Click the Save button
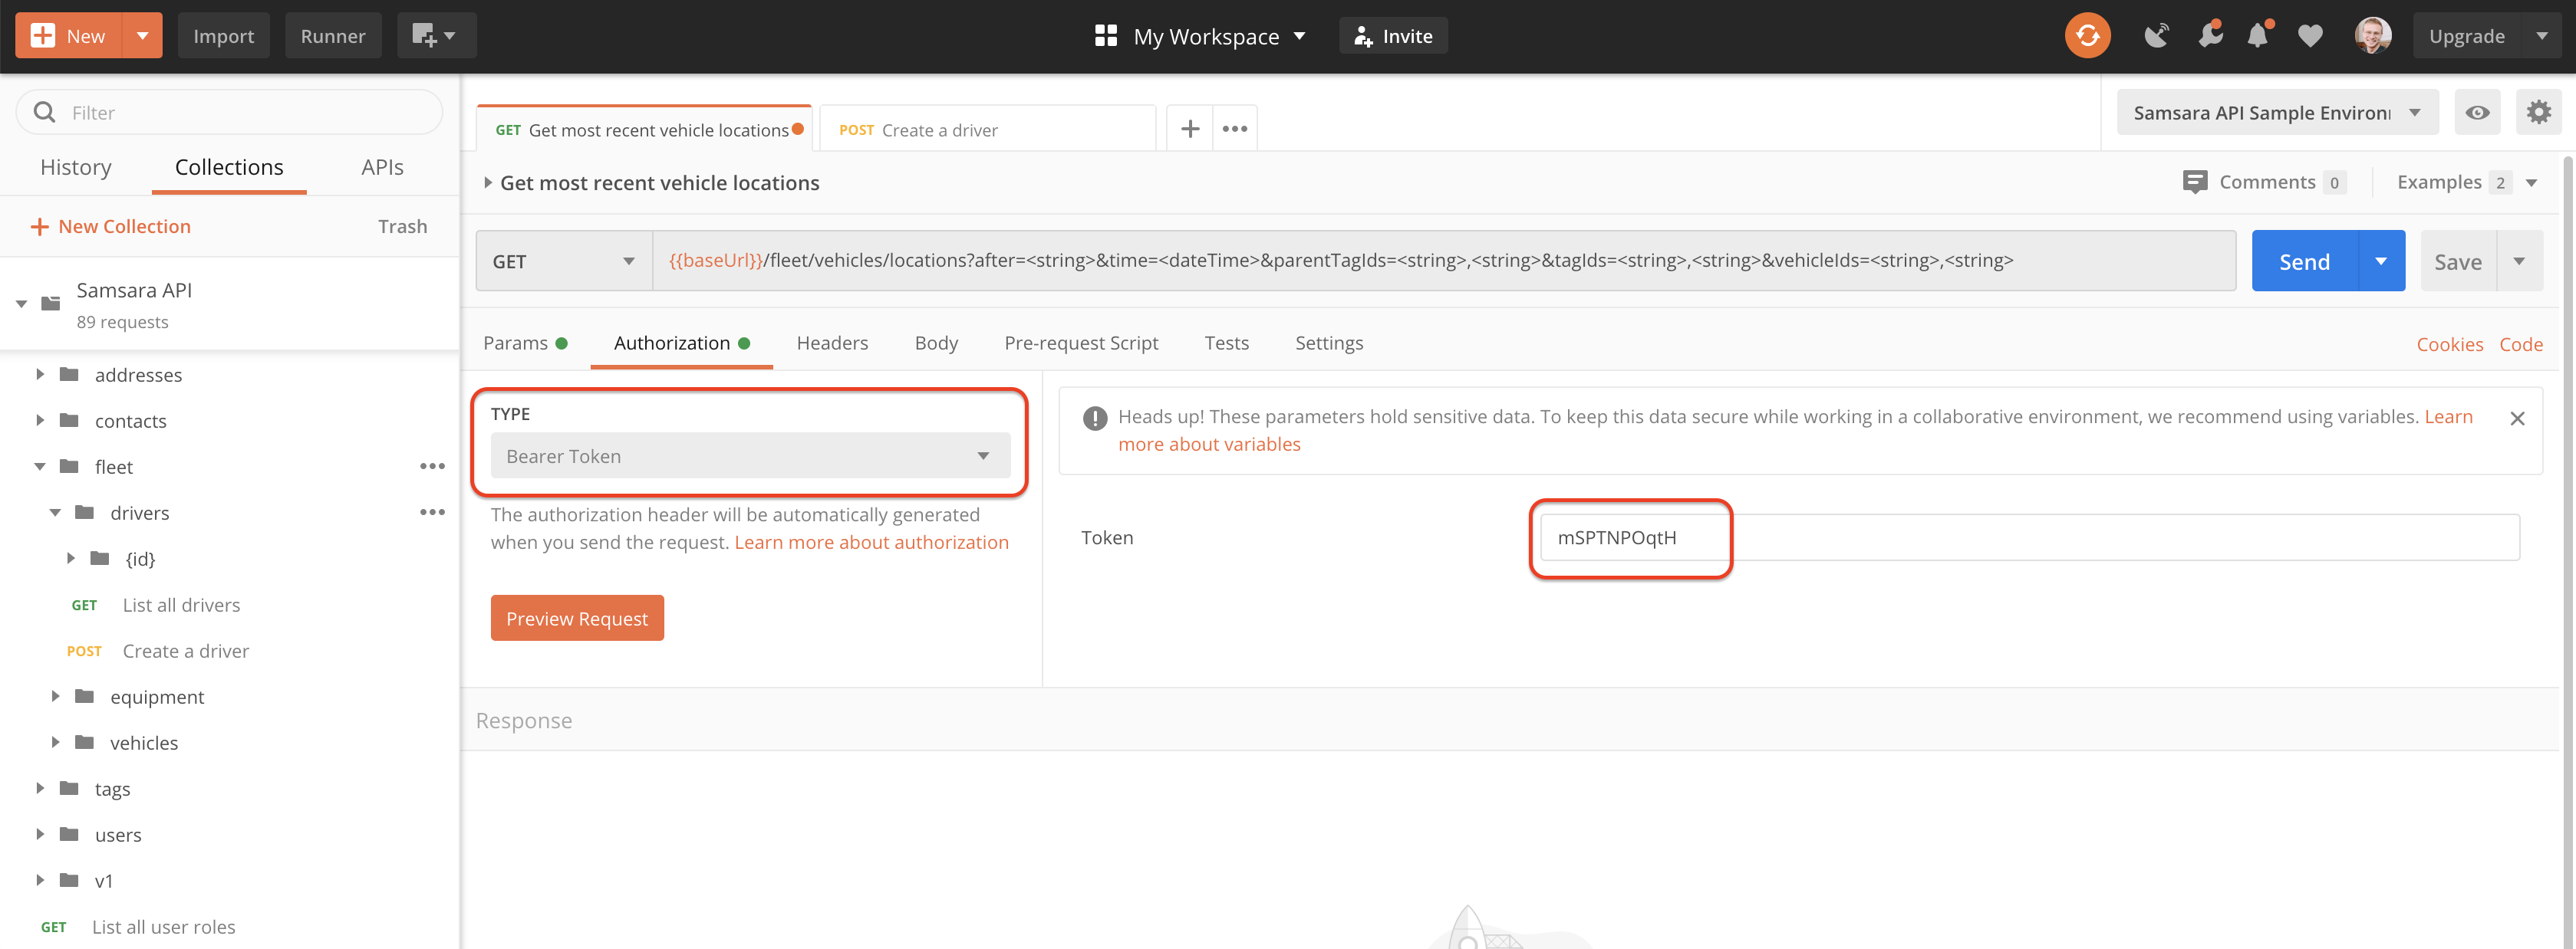The height and width of the screenshot is (949, 2576). (x=2457, y=261)
